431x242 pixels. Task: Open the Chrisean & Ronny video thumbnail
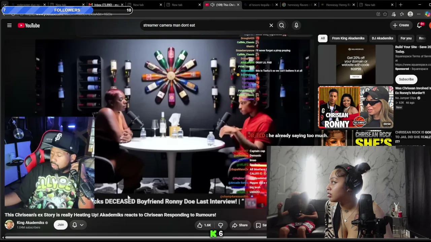pos(356,107)
